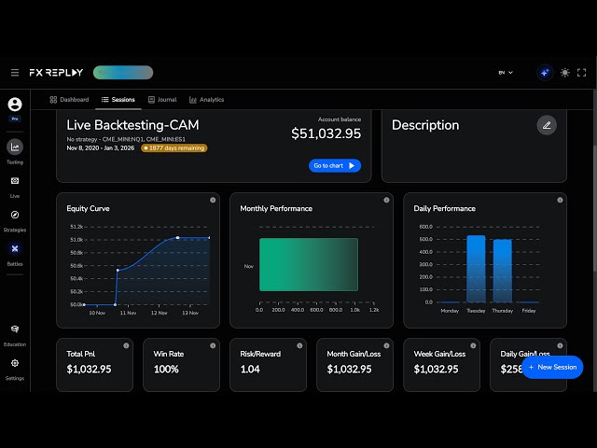Click Month Gain/Loss info icon
Viewport: 597px width, 448px height.
386,345
